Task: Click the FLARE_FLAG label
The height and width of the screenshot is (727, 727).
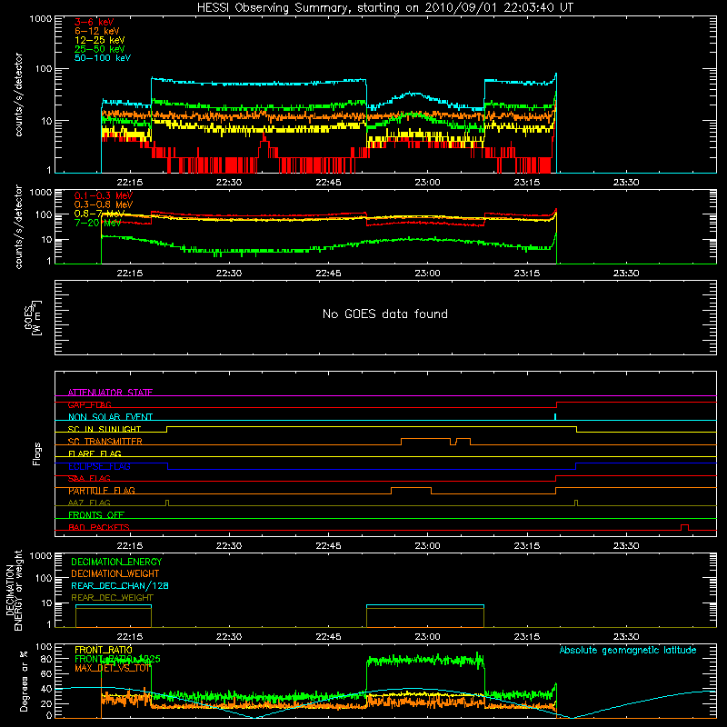Action: 95,453
